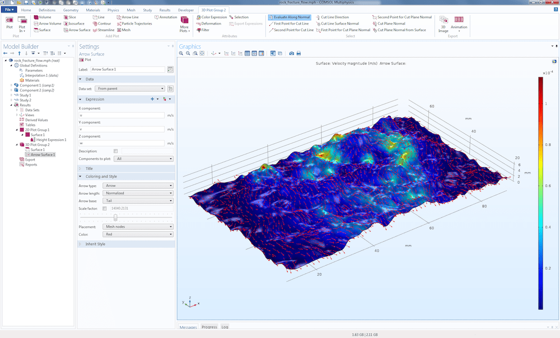Add a Color Expression attribute
This screenshot has width=560, height=338.
pos(211,17)
